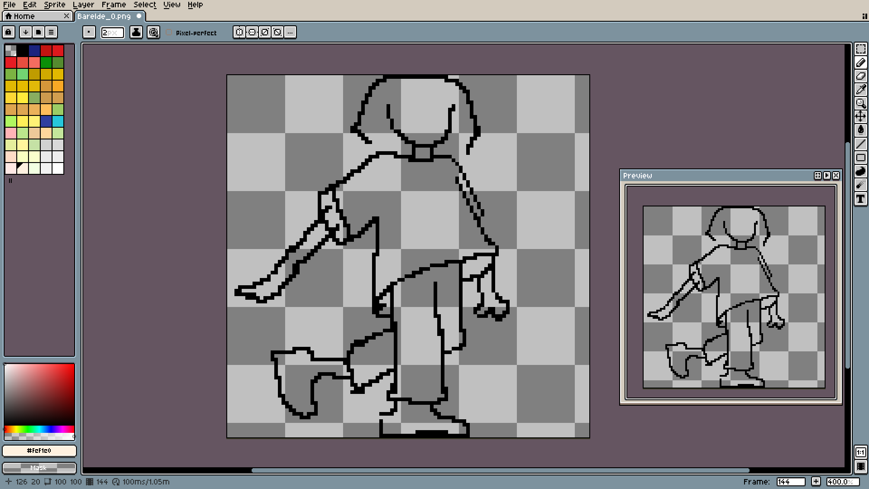Select the Rectangle shape tool

[x=860, y=158]
